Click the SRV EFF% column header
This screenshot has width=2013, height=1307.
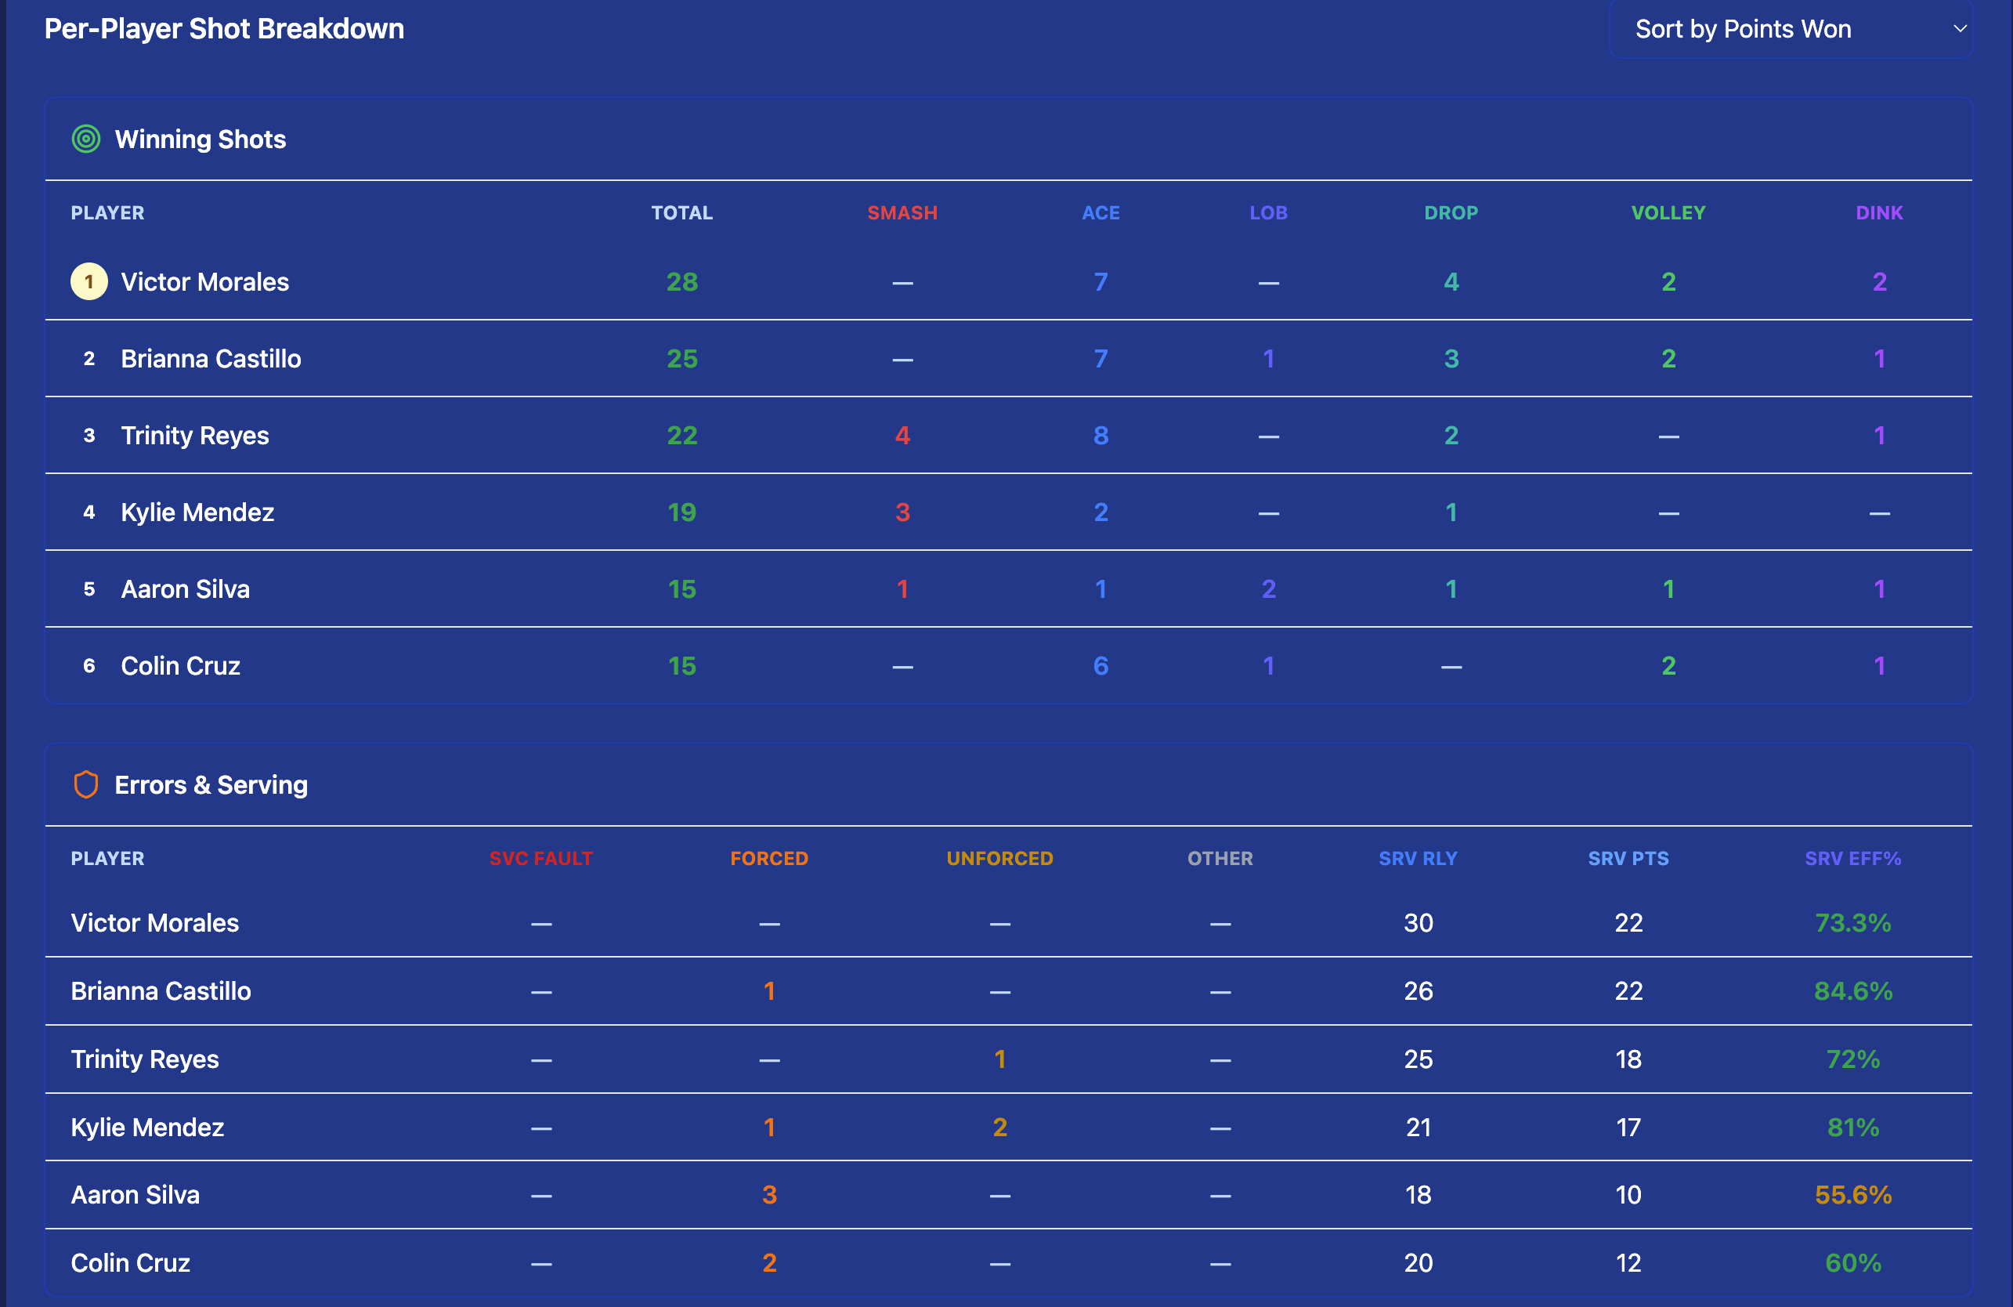pos(1852,859)
